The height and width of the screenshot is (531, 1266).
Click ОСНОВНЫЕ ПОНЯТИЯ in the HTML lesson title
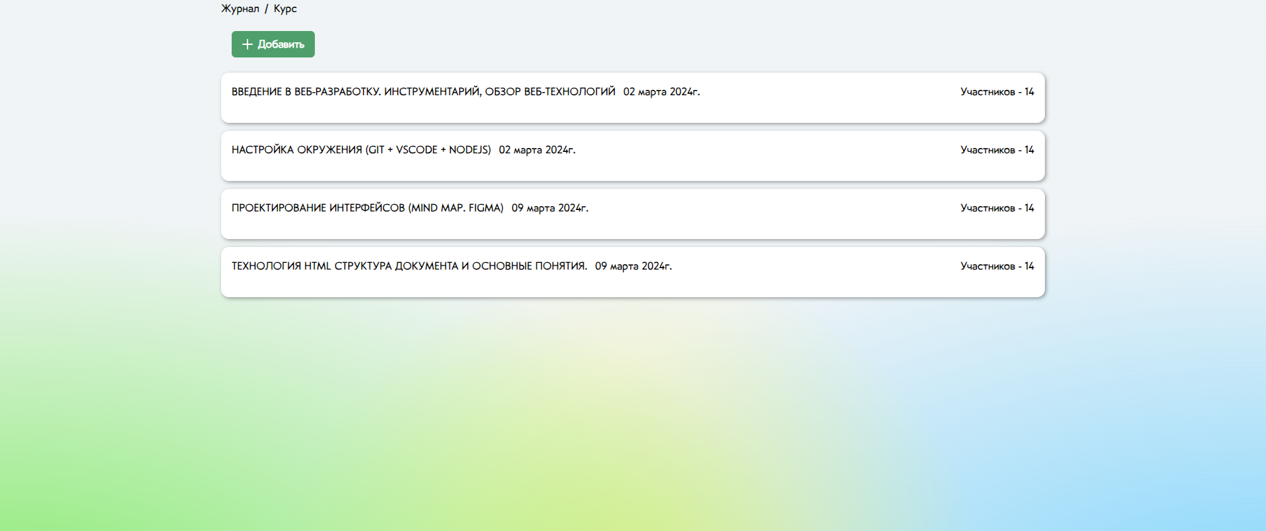pos(529,266)
